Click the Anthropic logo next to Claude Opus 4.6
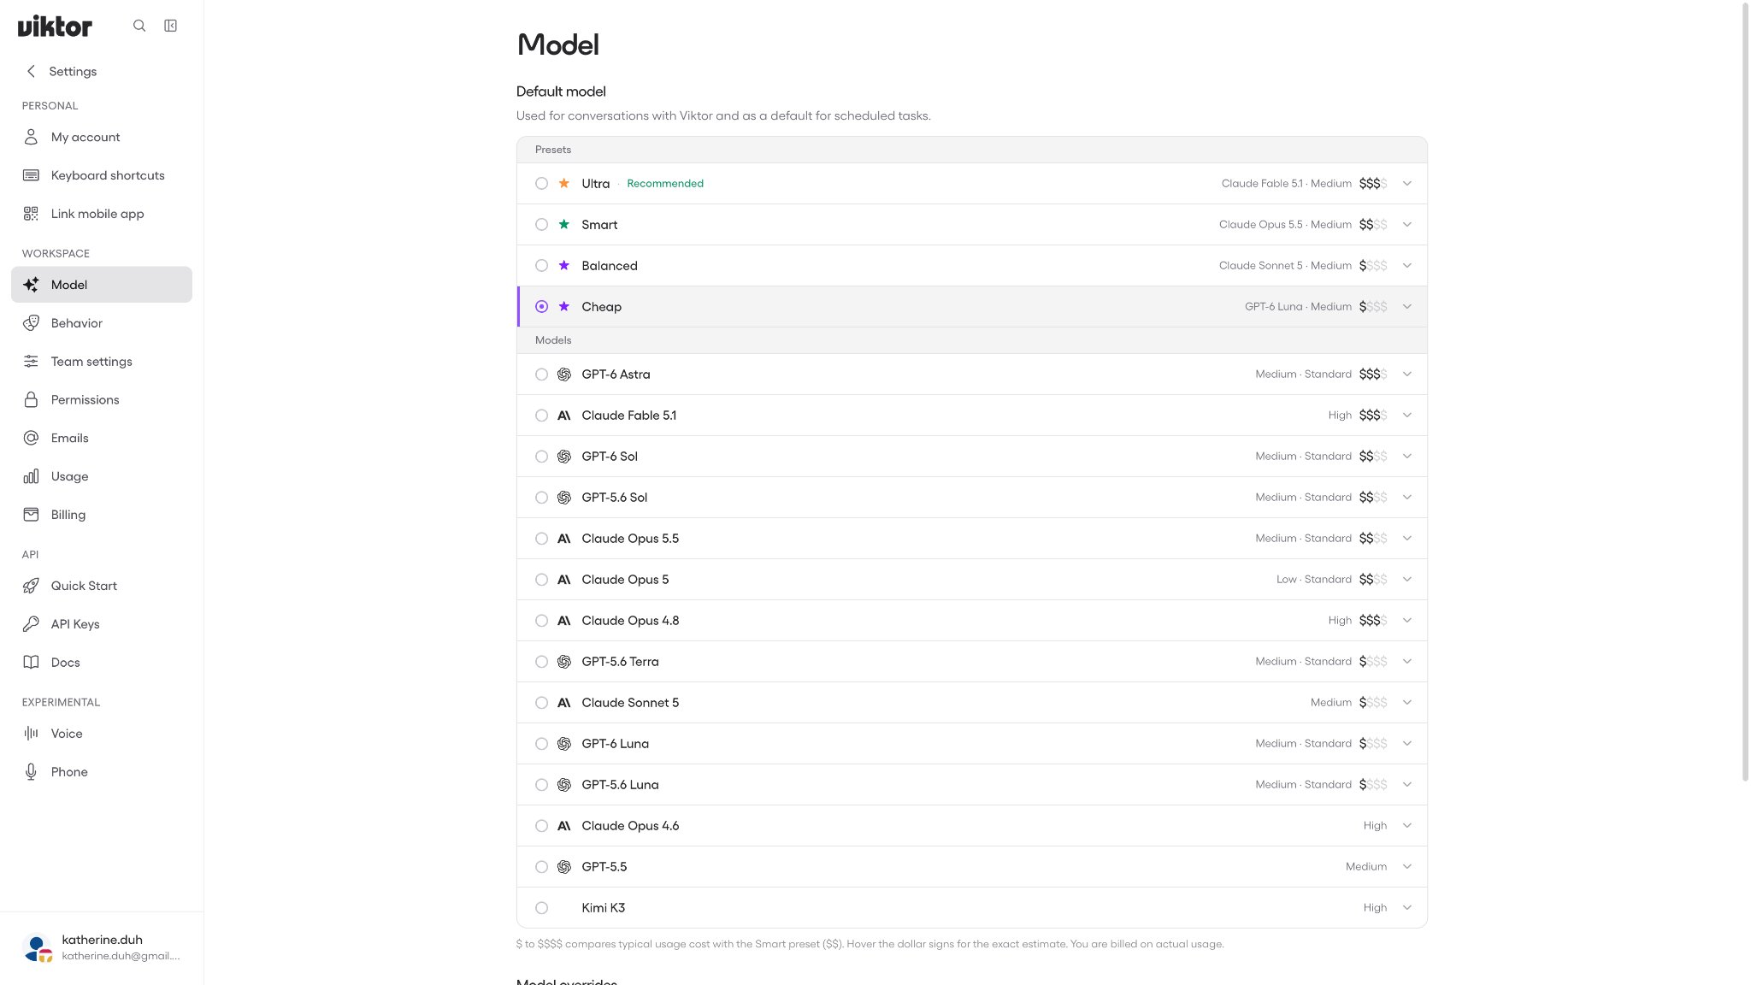Screen dimensions: 1751x985 click(564, 826)
